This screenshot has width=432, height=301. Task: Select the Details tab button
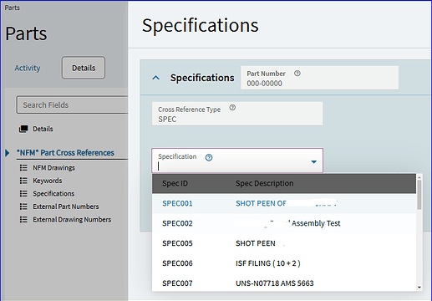[x=84, y=68]
